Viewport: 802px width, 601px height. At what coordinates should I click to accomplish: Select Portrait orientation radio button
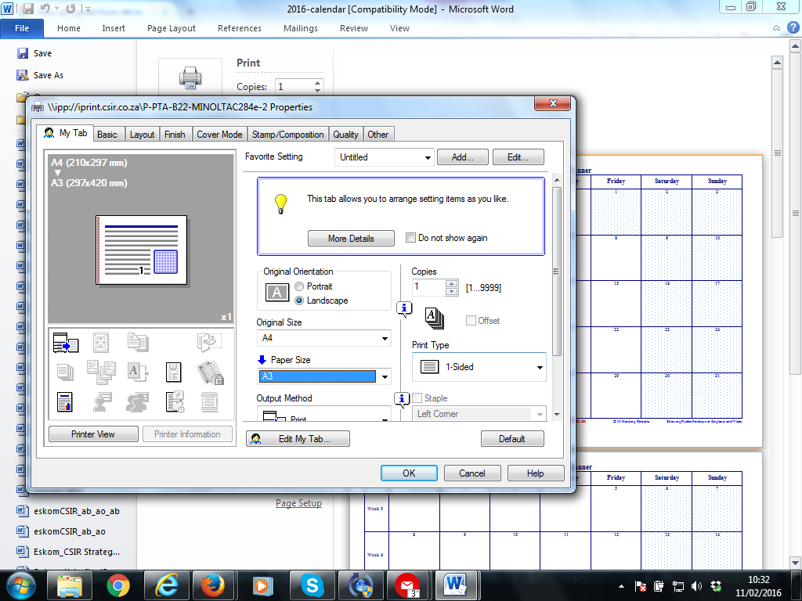299,286
